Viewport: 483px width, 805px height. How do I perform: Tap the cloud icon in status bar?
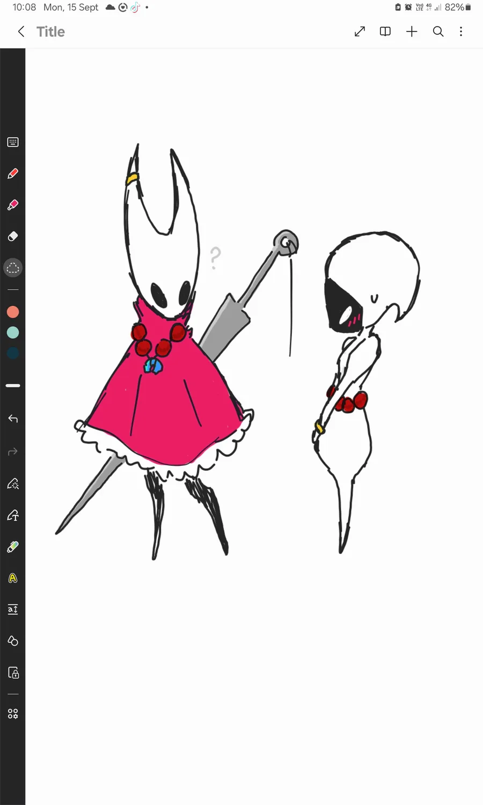(x=111, y=8)
